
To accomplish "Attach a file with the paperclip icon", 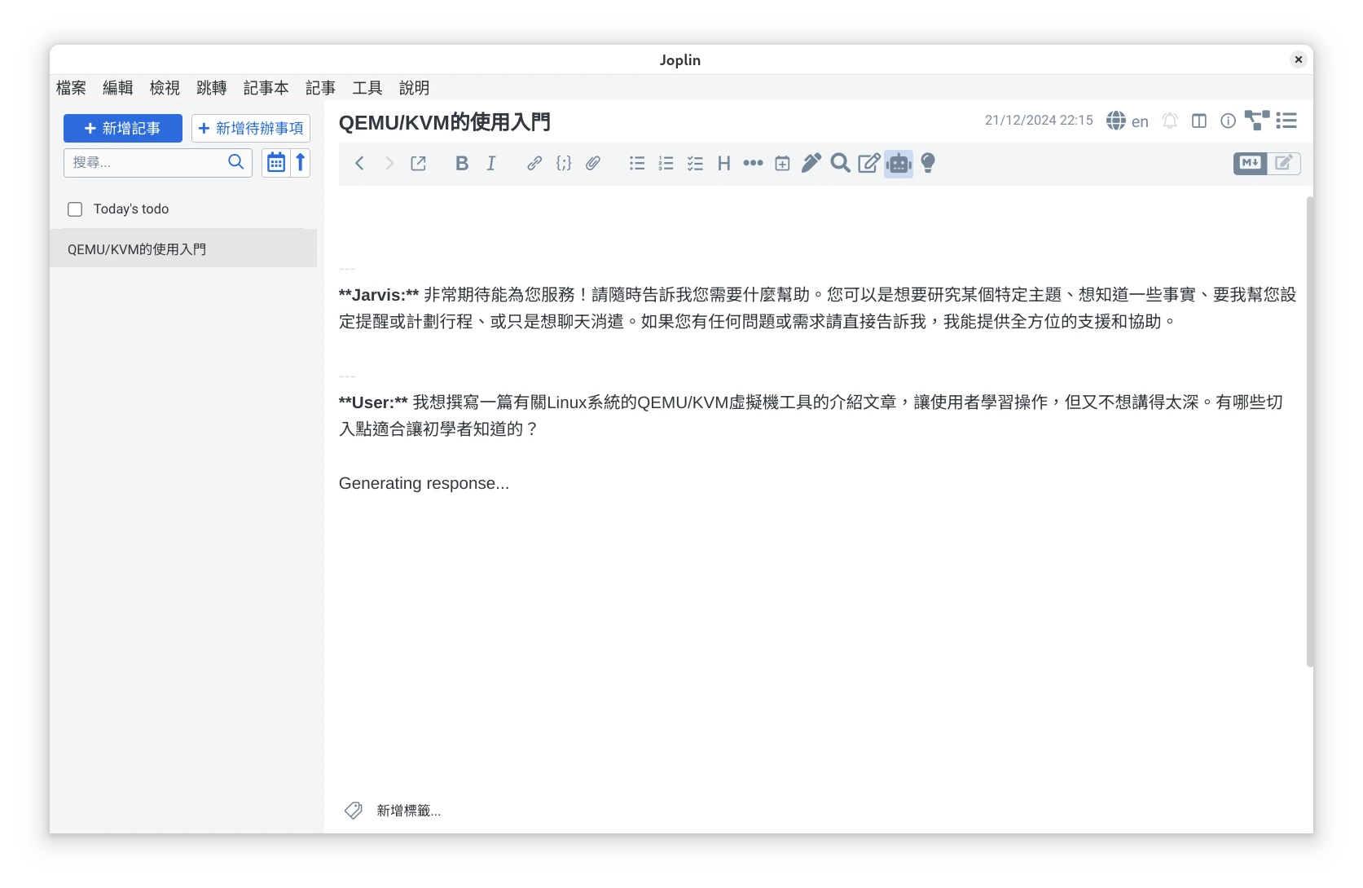I will pos(592,163).
